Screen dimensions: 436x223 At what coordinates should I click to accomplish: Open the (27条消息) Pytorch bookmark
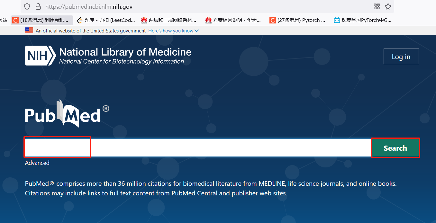click(297, 20)
